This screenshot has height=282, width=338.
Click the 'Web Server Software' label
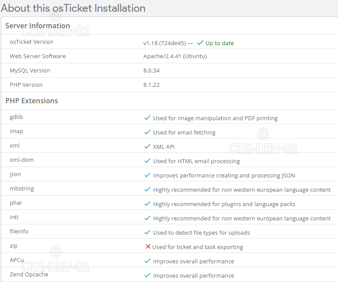pyautogui.click(x=38, y=56)
